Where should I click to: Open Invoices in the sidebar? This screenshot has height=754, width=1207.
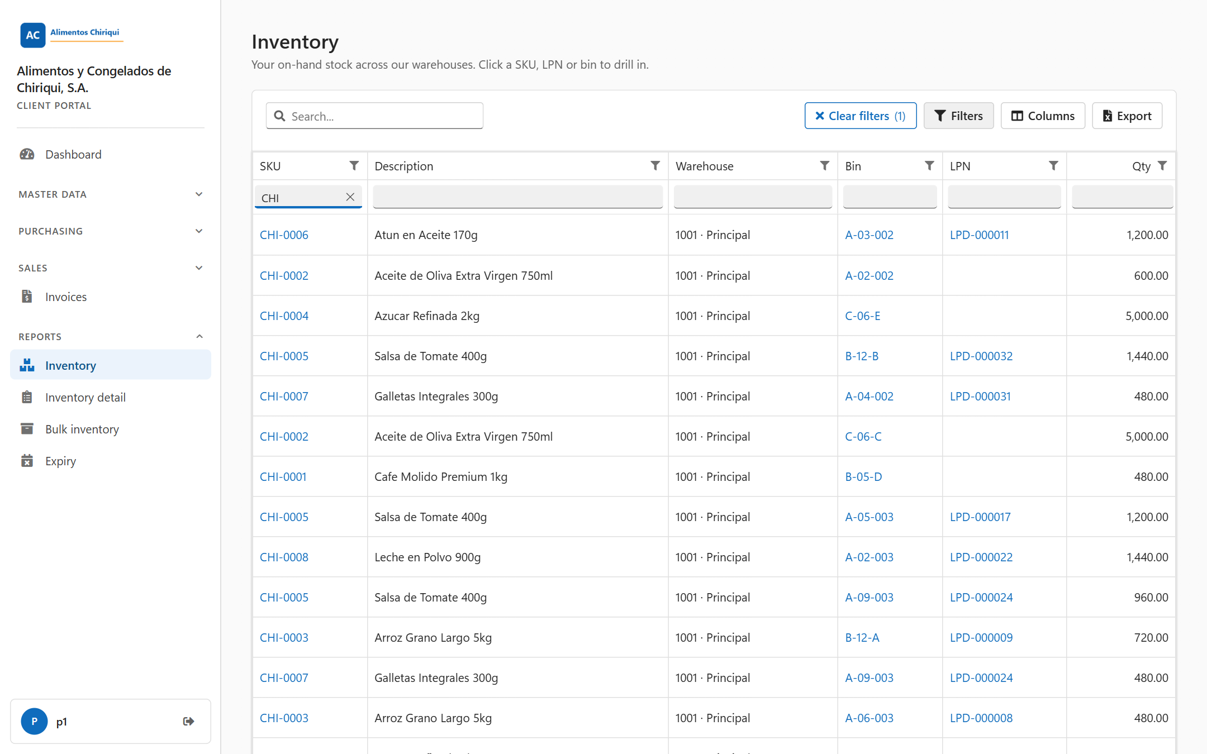(x=111, y=297)
